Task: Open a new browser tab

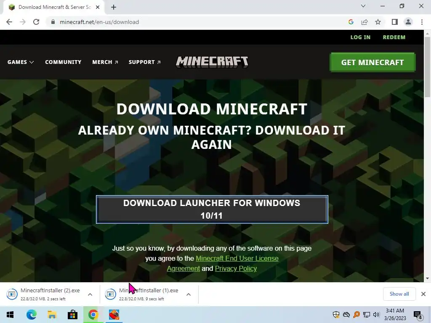Action: tap(114, 7)
